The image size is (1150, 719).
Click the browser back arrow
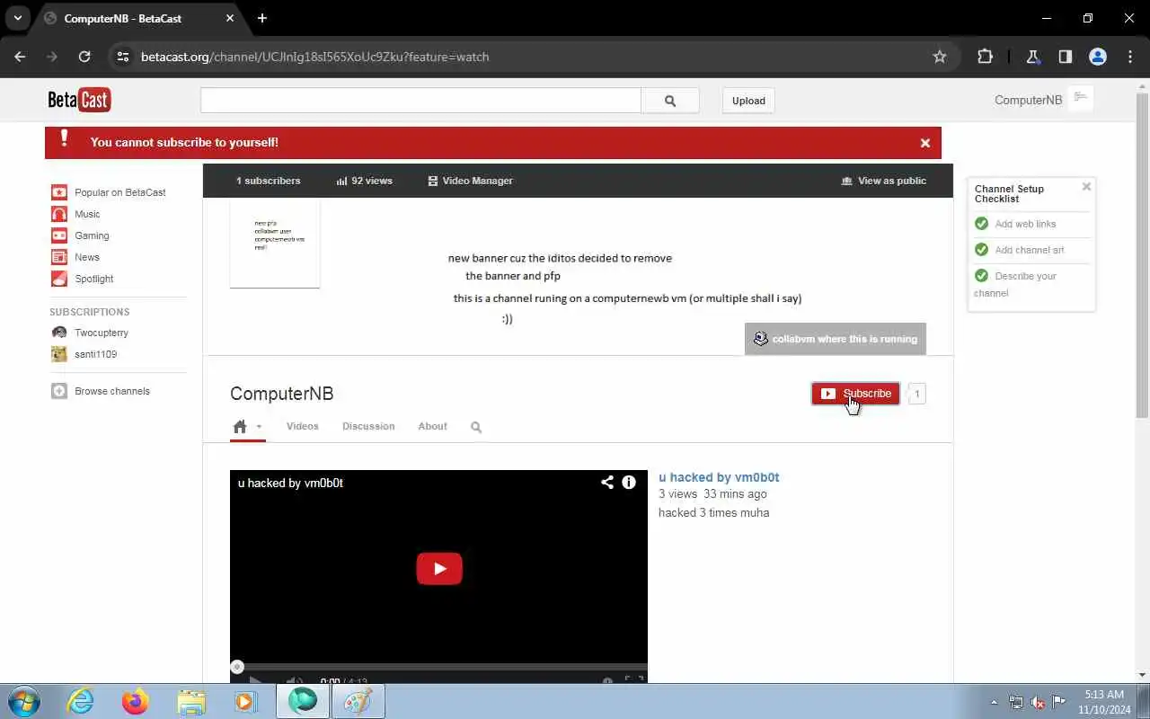(x=20, y=57)
